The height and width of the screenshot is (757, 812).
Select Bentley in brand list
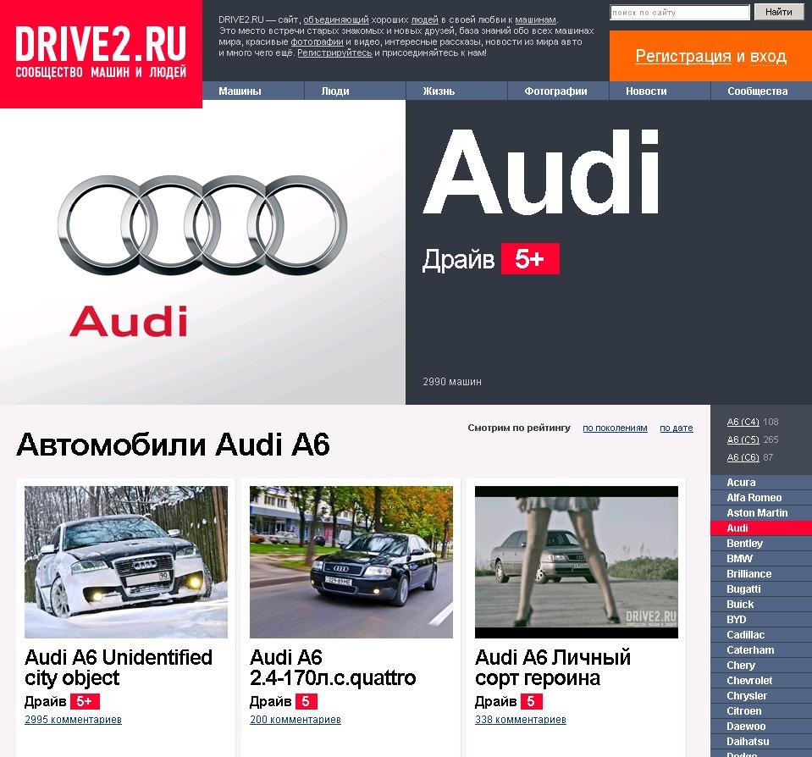pos(761,544)
